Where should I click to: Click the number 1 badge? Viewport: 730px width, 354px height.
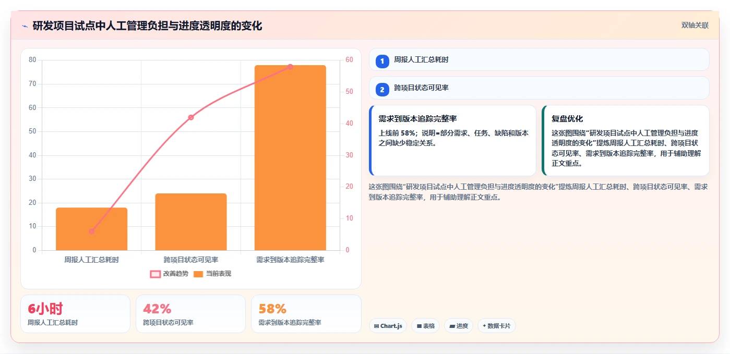[x=382, y=61]
